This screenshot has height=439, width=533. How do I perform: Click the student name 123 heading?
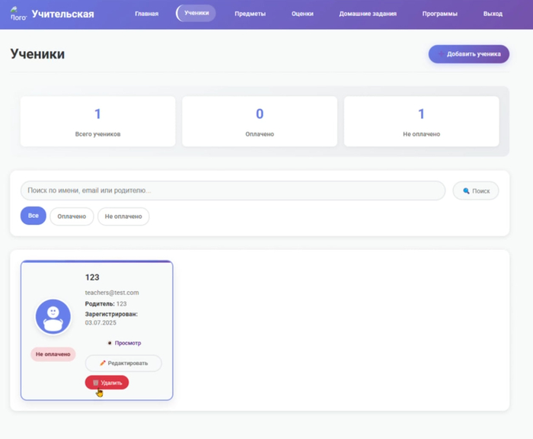point(92,277)
